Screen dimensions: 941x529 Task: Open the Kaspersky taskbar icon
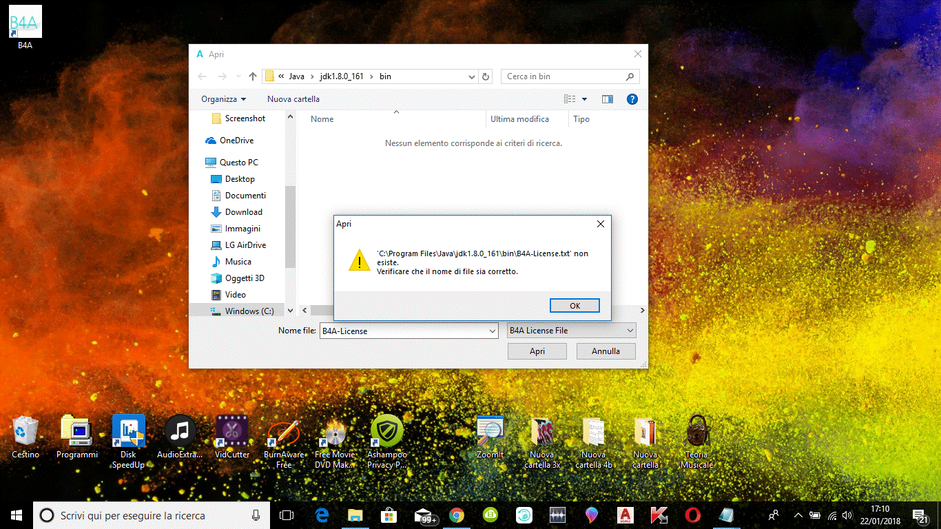(x=659, y=515)
